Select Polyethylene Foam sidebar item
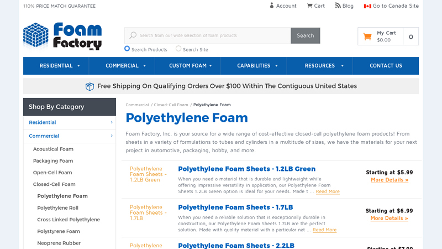 [62, 196]
